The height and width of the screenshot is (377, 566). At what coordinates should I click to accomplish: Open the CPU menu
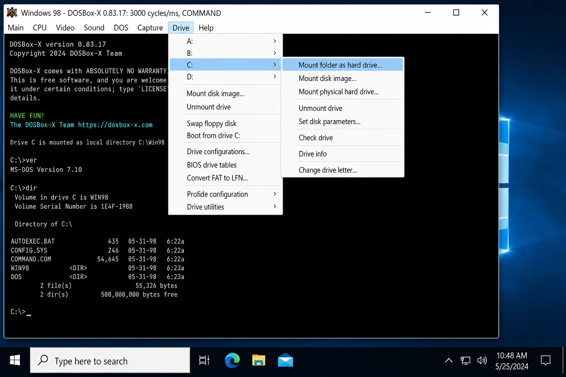[x=39, y=28]
